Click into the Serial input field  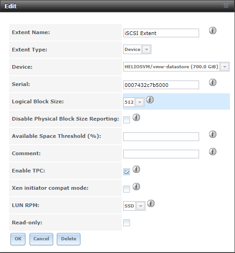pos(161,85)
